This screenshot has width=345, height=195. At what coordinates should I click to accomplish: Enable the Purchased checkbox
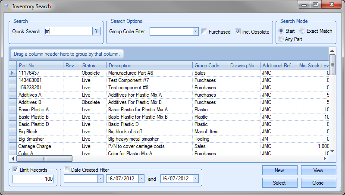(x=204, y=31)
